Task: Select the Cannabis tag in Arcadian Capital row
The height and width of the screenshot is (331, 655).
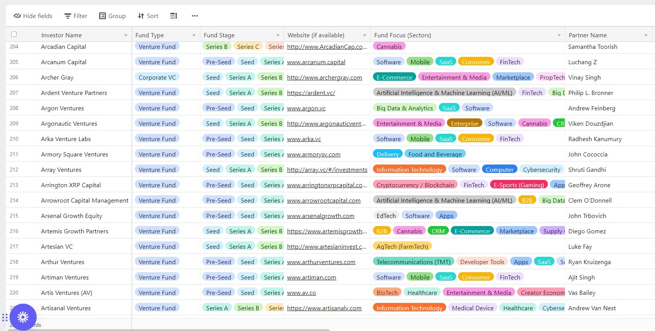Action: (389, 47)
